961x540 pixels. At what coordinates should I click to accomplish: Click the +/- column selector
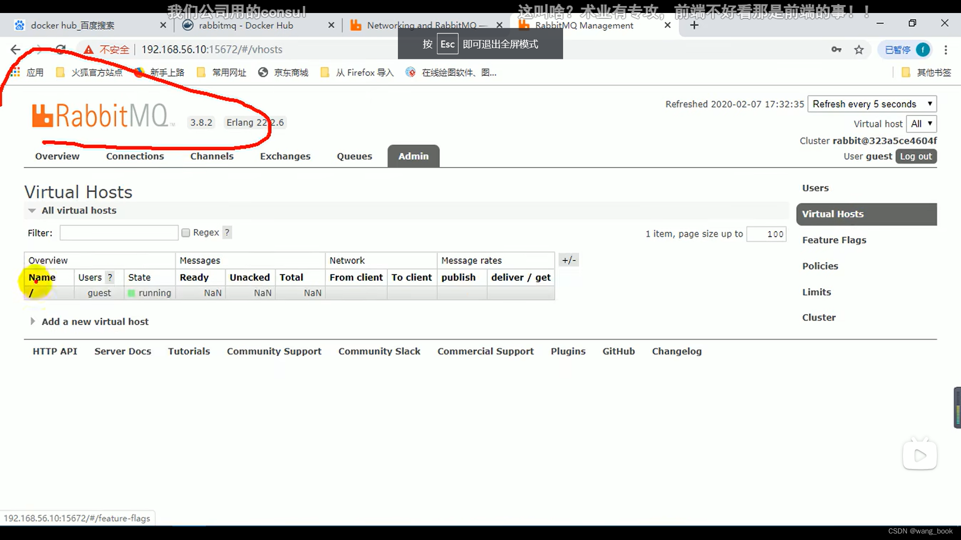pyautogui.click(x=569, y=260)
